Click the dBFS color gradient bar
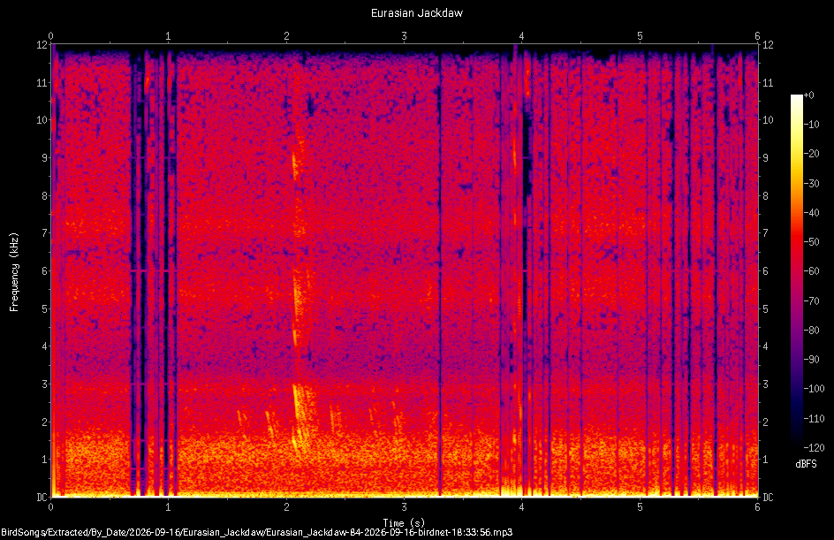The image size is (834, 540). point(796,270)
